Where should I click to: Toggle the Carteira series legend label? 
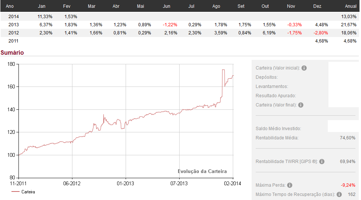click(x=28, y=192)
